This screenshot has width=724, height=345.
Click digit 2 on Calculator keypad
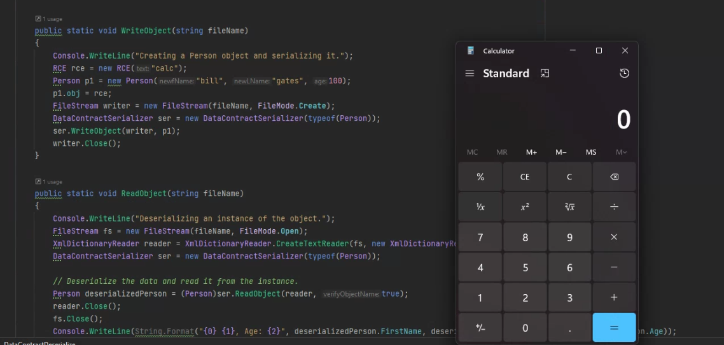[525, 298]
